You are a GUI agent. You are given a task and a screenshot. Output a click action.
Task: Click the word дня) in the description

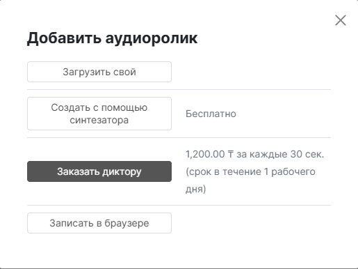tap(196, 189)
